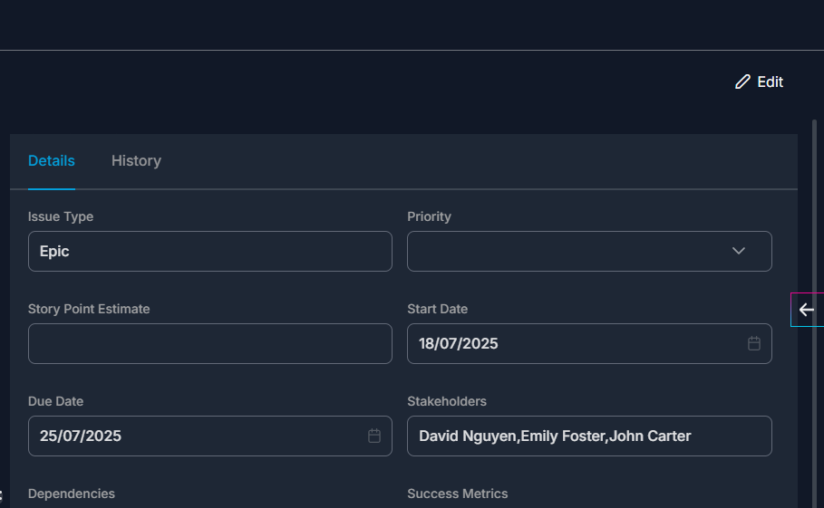Switch to the History tab
This screenshot has height=508, width=824.
point(136,160)
